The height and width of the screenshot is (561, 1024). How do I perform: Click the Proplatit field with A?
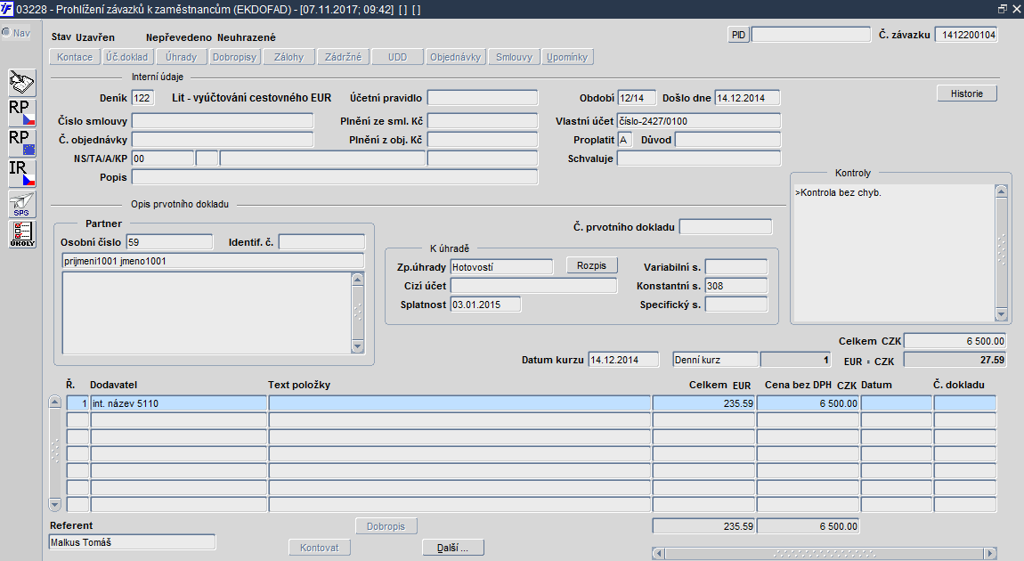pos(625,140)
